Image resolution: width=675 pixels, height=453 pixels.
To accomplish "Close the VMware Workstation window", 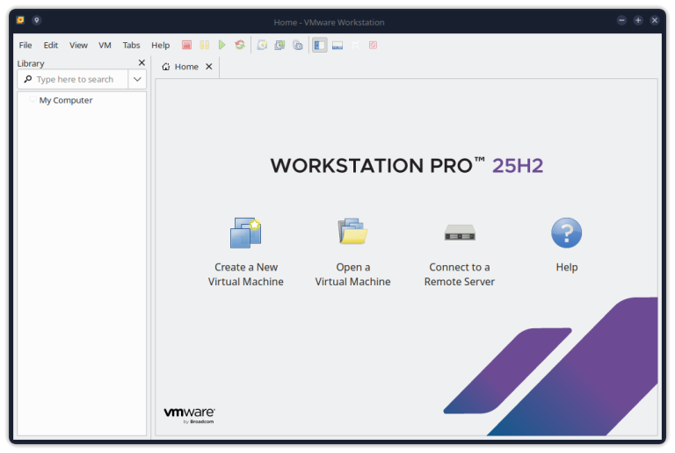I will click(655, 20).
